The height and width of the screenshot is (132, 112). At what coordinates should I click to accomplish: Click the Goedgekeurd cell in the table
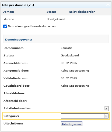point(56,19)
